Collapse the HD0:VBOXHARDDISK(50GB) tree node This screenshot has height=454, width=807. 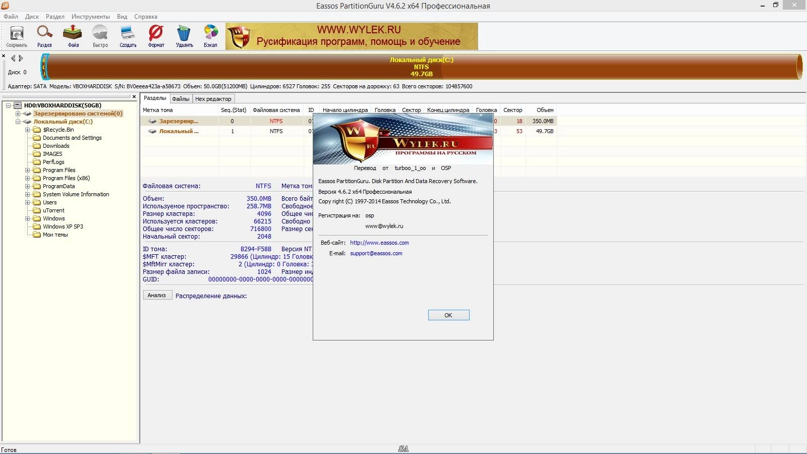click(9, 105)
